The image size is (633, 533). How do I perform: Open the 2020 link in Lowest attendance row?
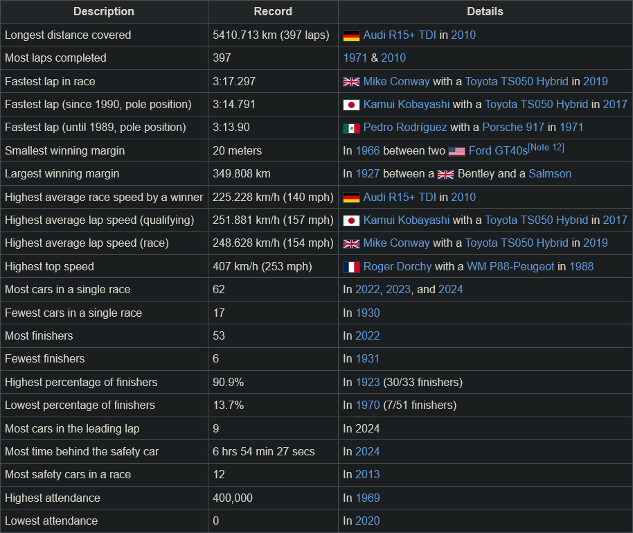tap(367, 521)
